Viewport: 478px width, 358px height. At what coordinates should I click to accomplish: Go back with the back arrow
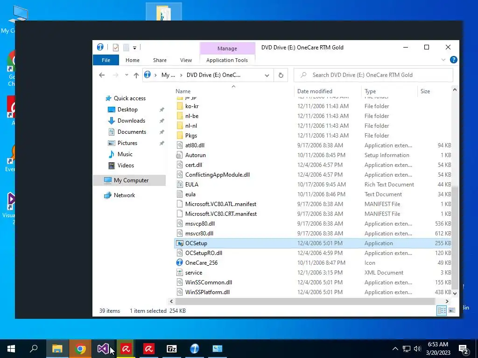(x=102, y=75)
